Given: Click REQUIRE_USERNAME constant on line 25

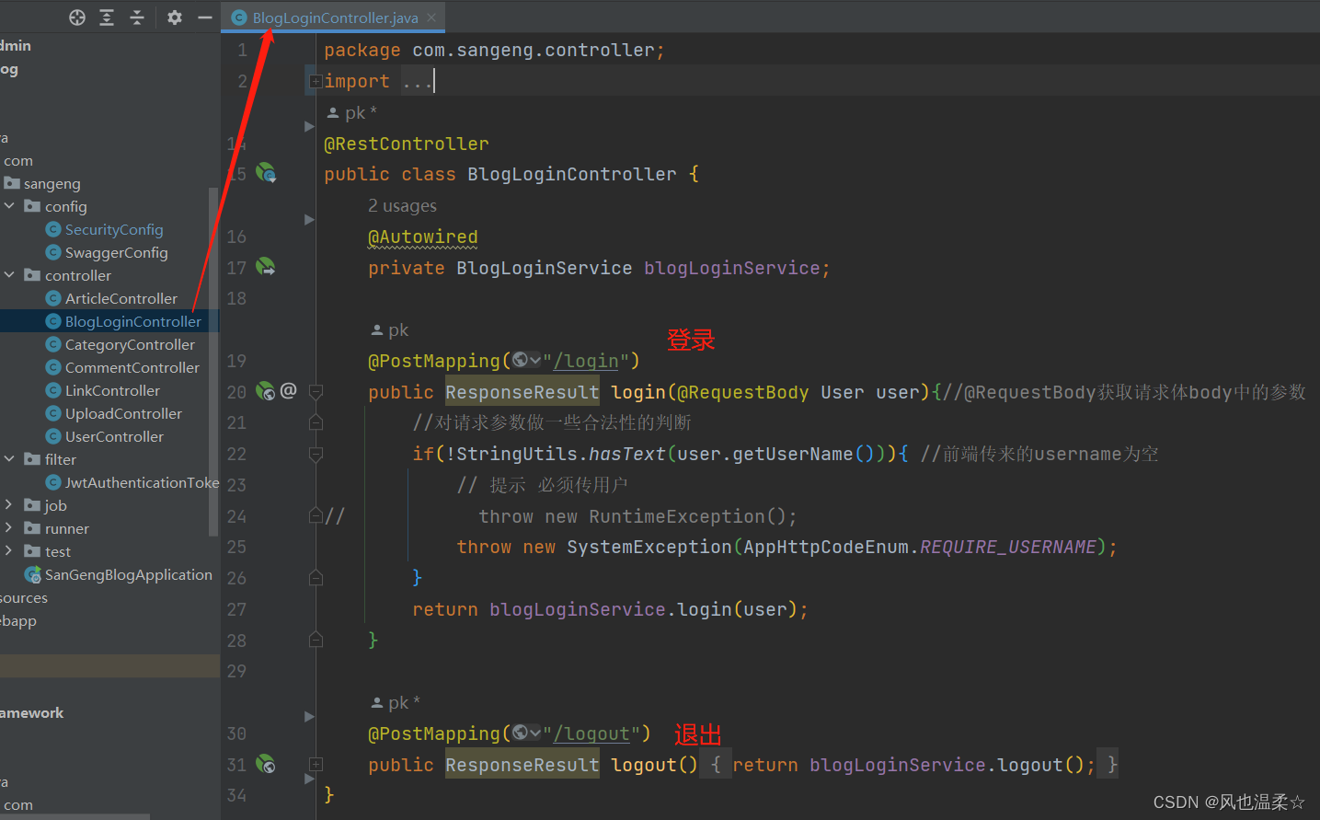Looking at the screenshot, I should tap(1008, 547).
